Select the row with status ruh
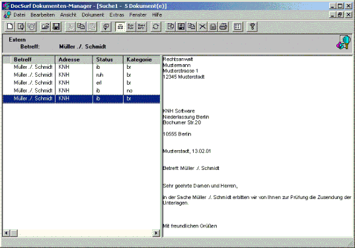 click(81, 75)
